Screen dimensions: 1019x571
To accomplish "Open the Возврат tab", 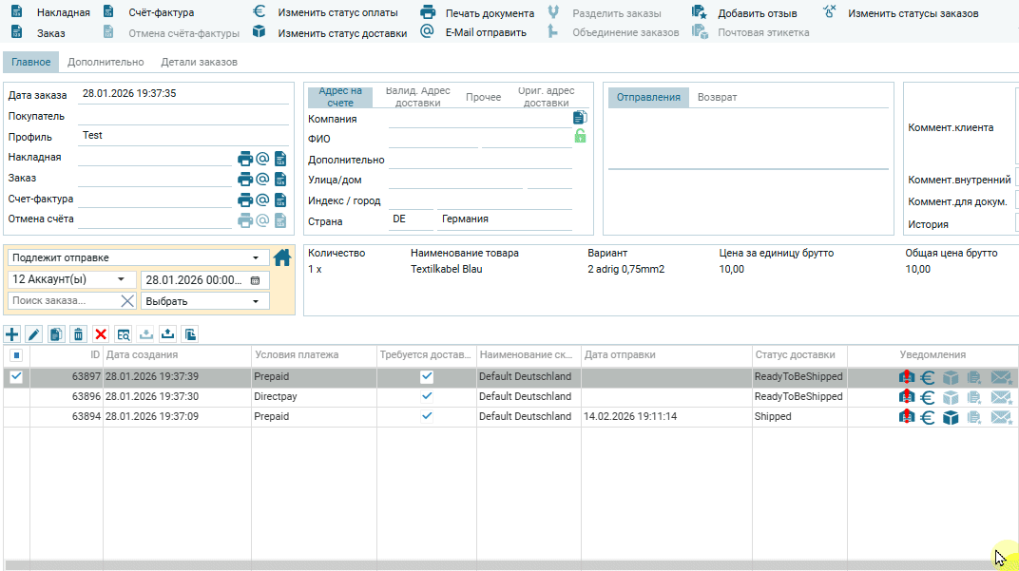I will click(x=717, y=97).
